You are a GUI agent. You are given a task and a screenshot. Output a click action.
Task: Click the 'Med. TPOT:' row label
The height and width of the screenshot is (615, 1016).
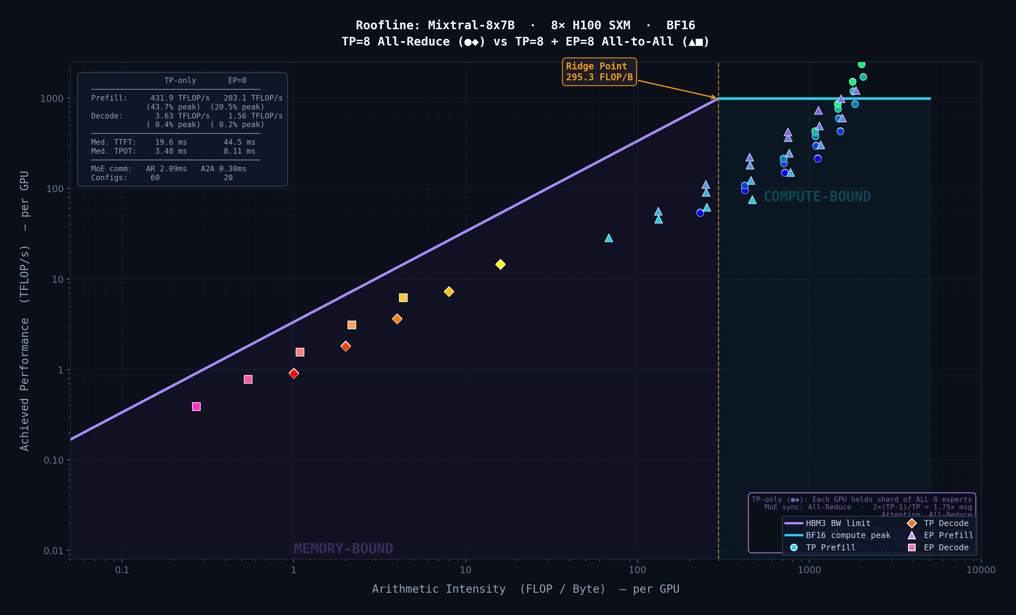tap(114, 151)
